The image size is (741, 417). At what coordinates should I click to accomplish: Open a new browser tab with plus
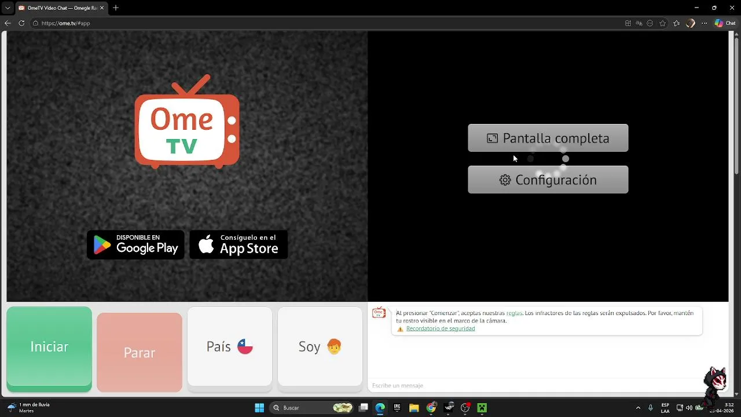coord(116,8)
